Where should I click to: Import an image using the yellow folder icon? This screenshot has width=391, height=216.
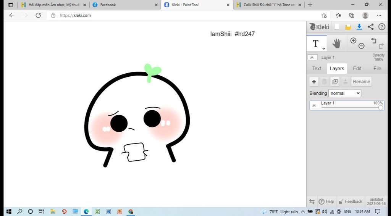pos(348,27)
